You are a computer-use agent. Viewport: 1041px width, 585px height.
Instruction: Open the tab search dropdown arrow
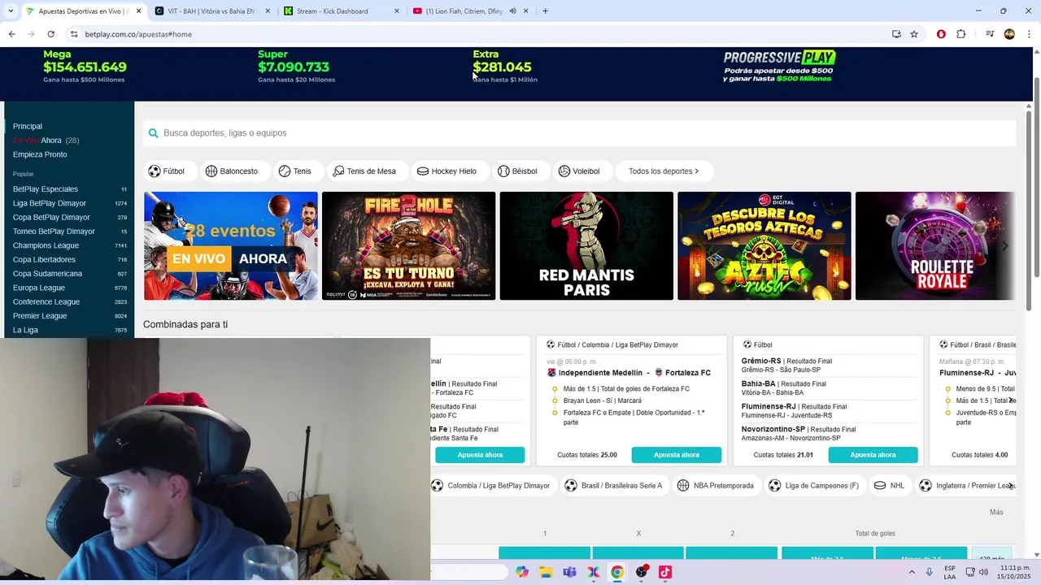11,11
